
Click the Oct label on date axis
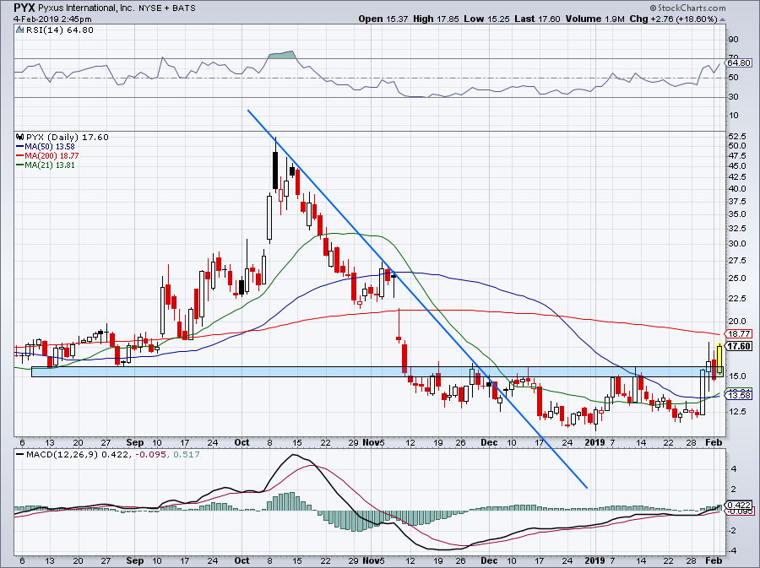coord(243,441)
